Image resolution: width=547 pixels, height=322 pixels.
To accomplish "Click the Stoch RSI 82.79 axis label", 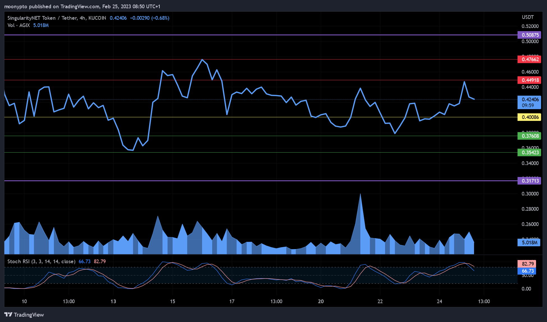I will 527,264.
